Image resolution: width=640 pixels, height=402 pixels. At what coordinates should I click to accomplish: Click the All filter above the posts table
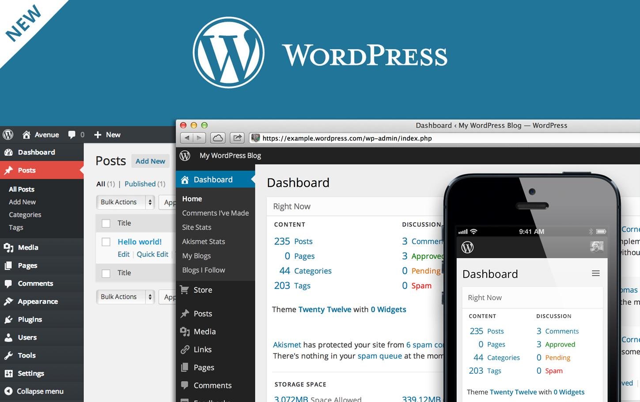coord(101,184)
